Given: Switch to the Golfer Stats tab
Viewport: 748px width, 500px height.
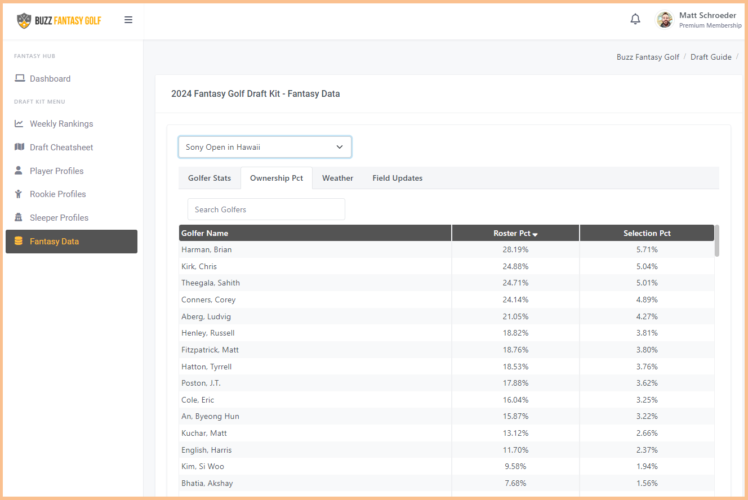Looking at the screenshot, I should (x=210, y=178).
